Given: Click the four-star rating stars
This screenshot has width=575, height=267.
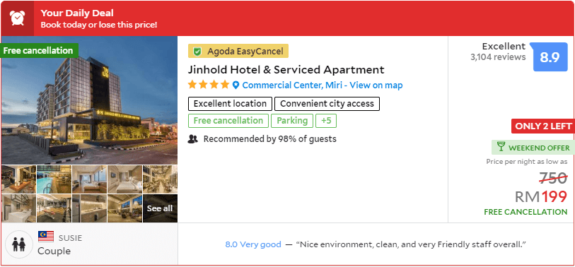Looking at the screenshot, I should pyautogui.click(x=209, y=85).
